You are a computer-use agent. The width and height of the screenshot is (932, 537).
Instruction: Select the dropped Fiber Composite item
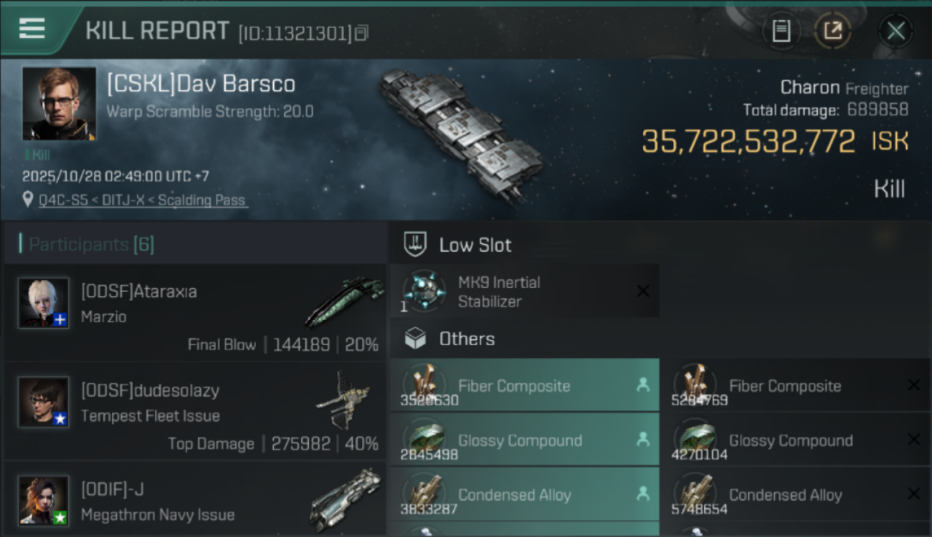coord(524,386)
